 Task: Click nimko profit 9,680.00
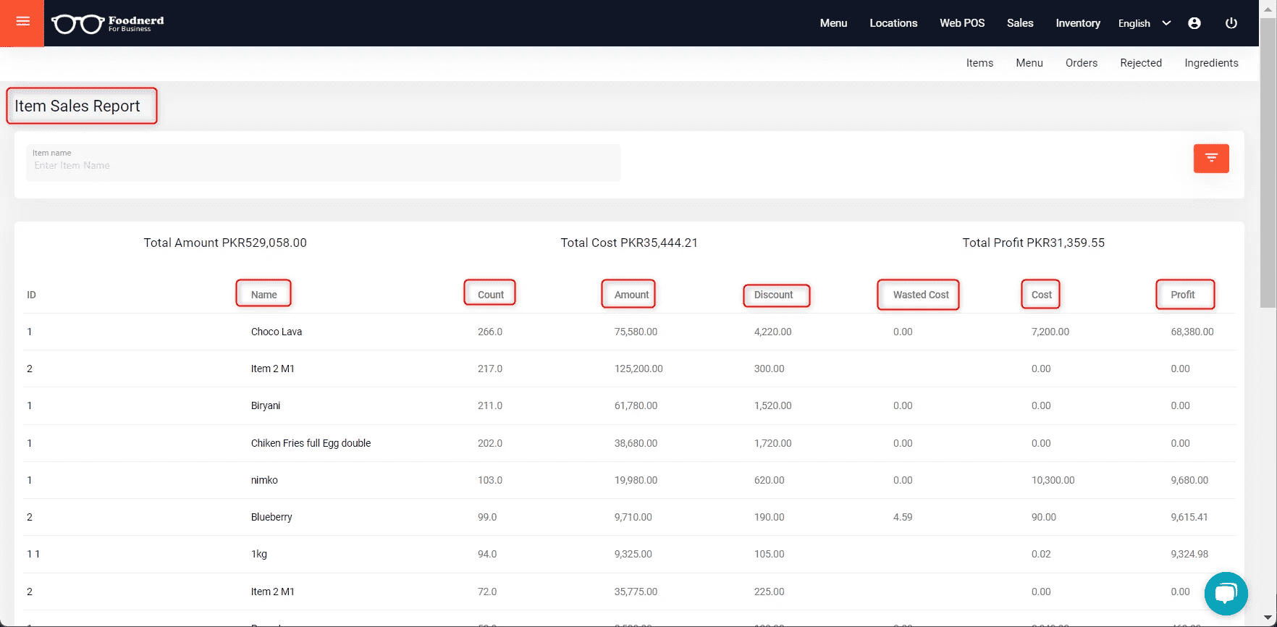click(x=1189, y=480)
